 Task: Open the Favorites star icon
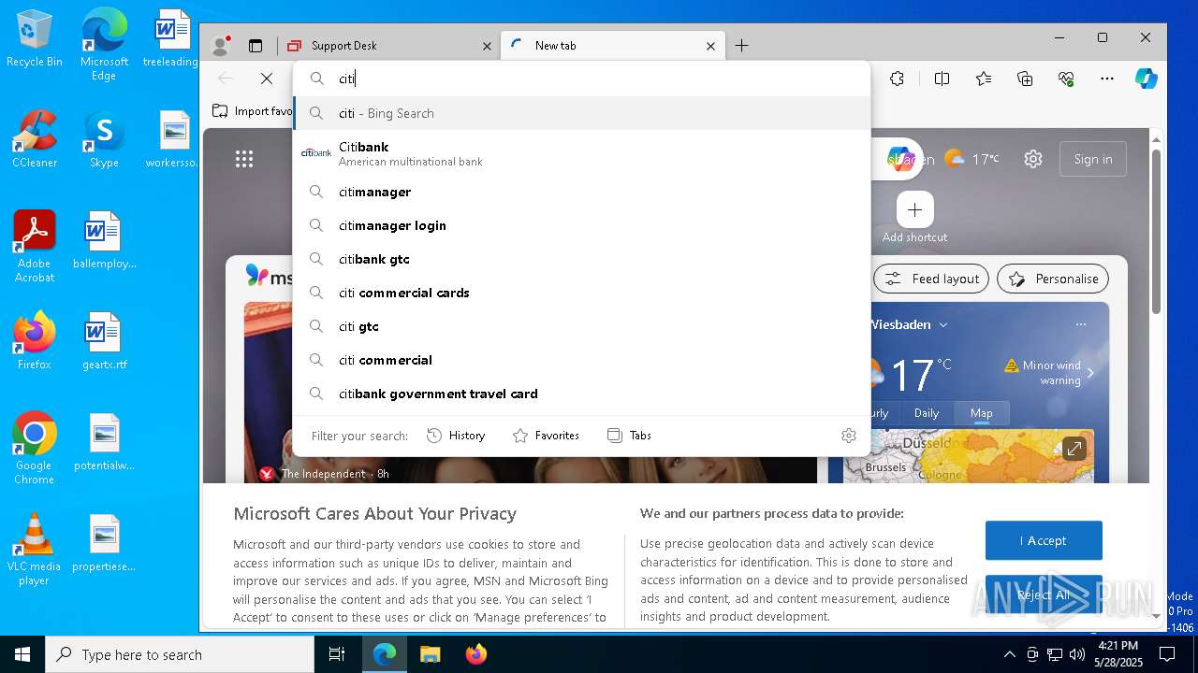(984, 79)
